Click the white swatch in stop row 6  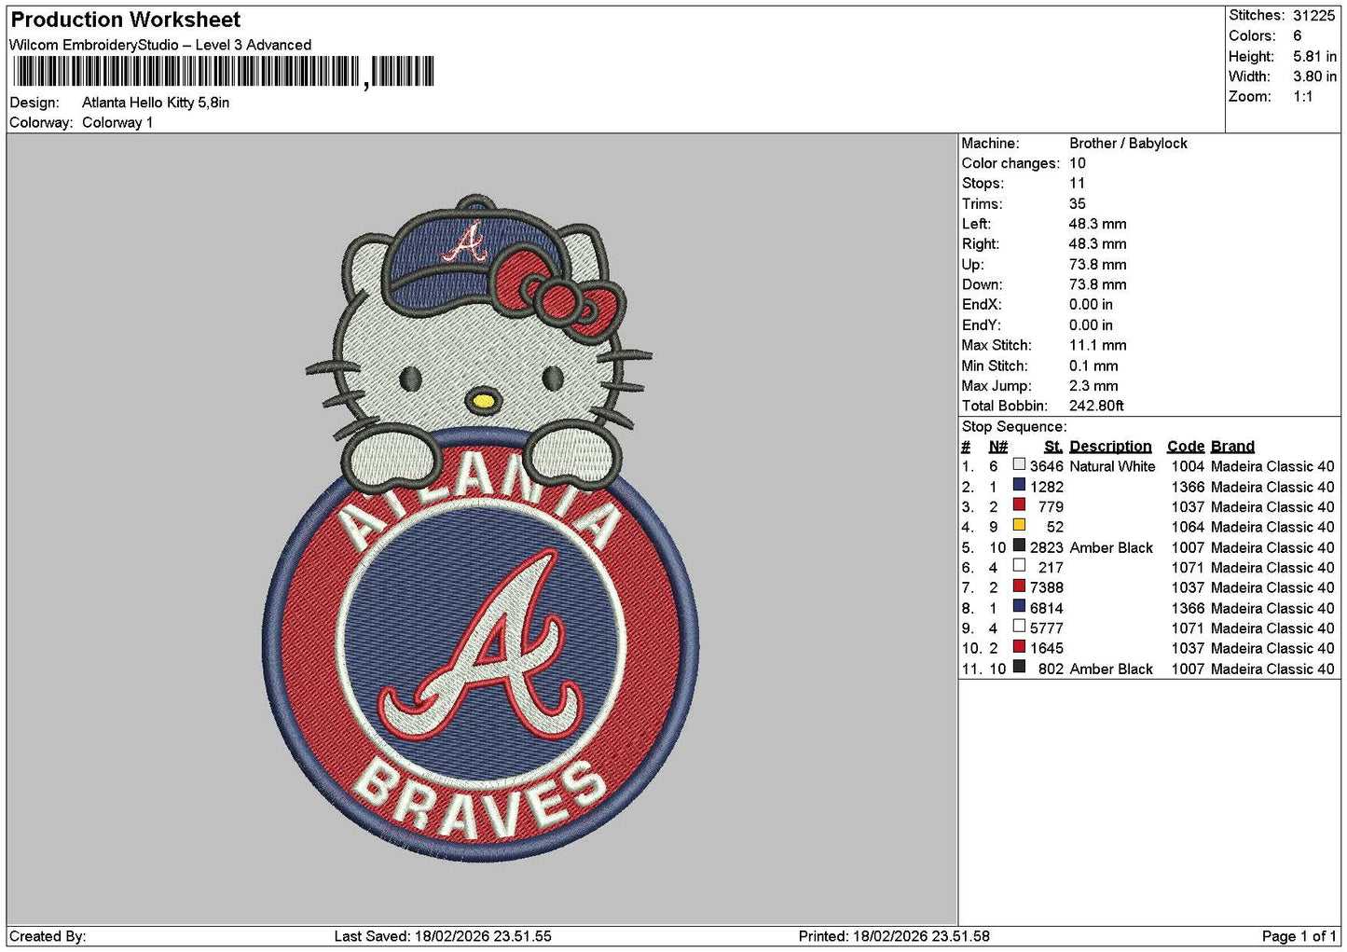1019,566
